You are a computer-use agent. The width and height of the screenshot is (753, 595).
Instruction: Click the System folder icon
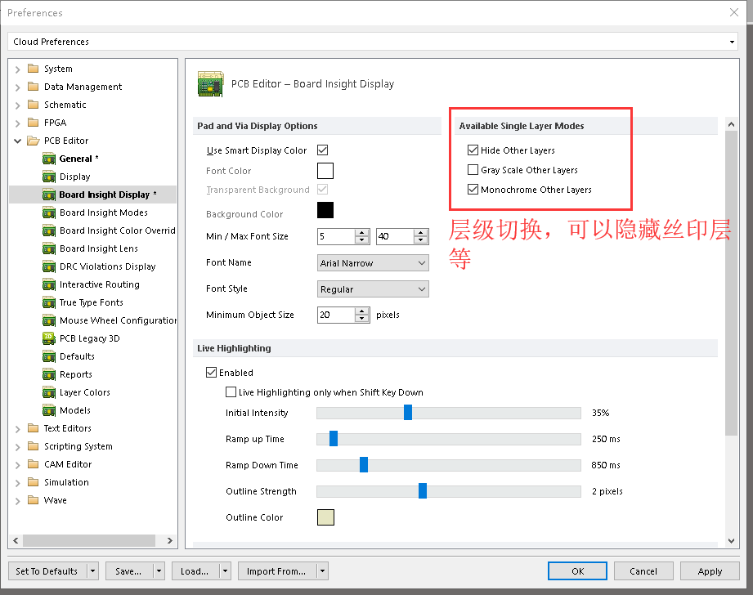coord(34,68)
